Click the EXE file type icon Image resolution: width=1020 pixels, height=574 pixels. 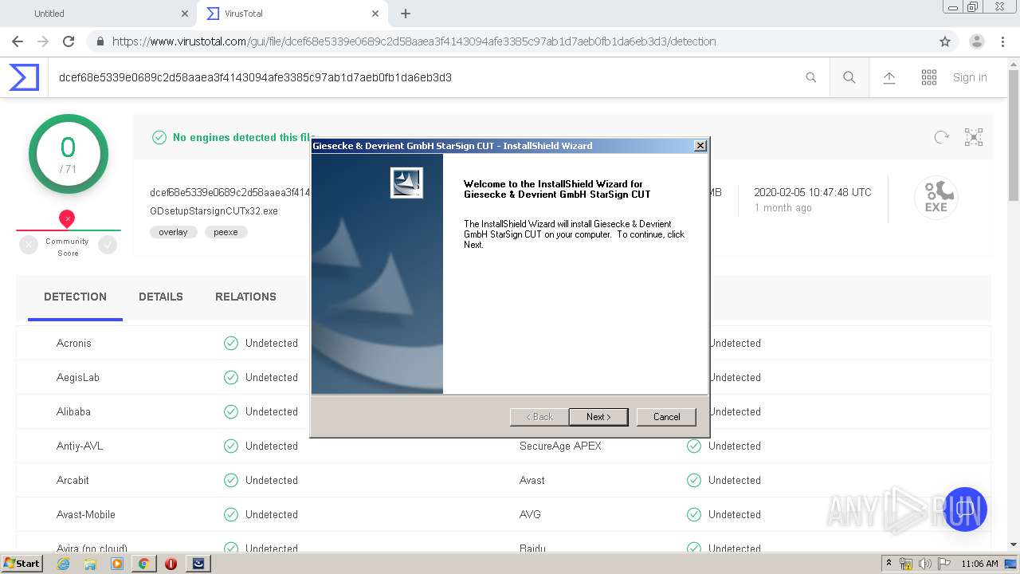coord(936,198)
